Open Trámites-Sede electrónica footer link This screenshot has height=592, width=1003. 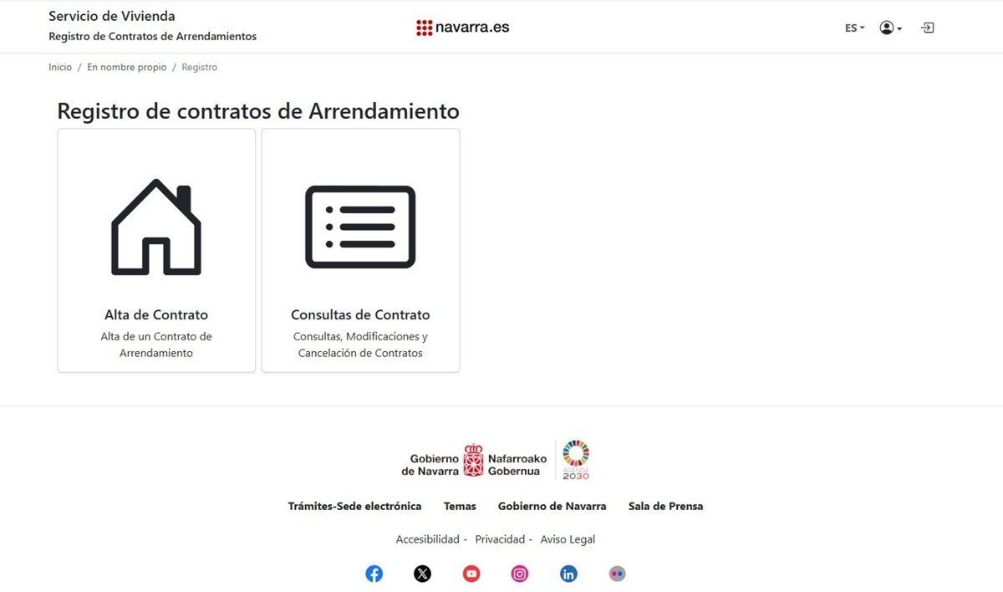(x=354, y=506)
